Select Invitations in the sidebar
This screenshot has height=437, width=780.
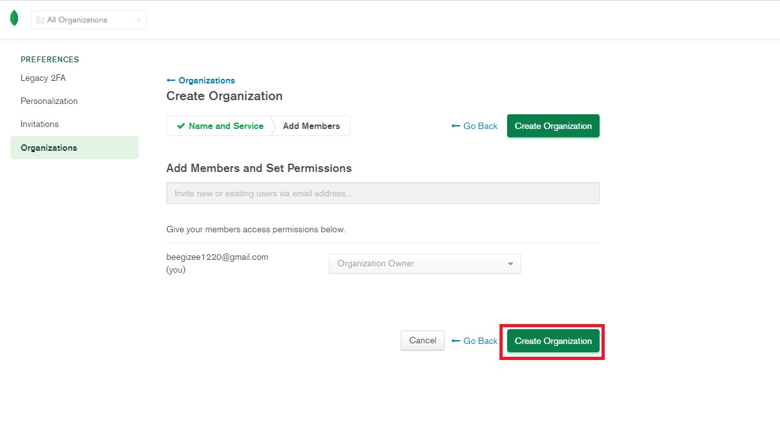tap(39, 124)
